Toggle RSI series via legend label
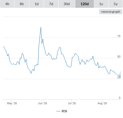Viewport: 123px width, 118px height. coord(64,111)
